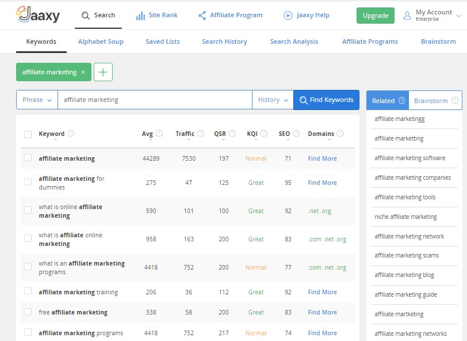Click the help icon next to Keyword header
The image size is (467, 341).
click(71, 134)
